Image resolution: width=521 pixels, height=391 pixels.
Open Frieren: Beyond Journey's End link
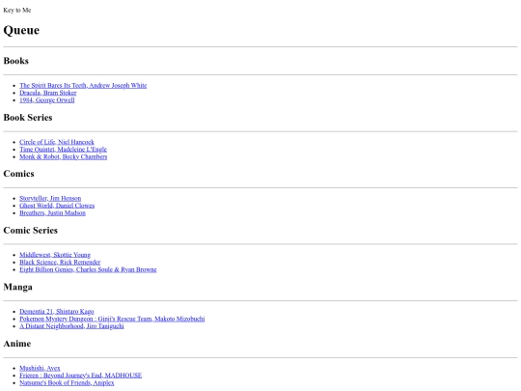(x=80, y=376)
